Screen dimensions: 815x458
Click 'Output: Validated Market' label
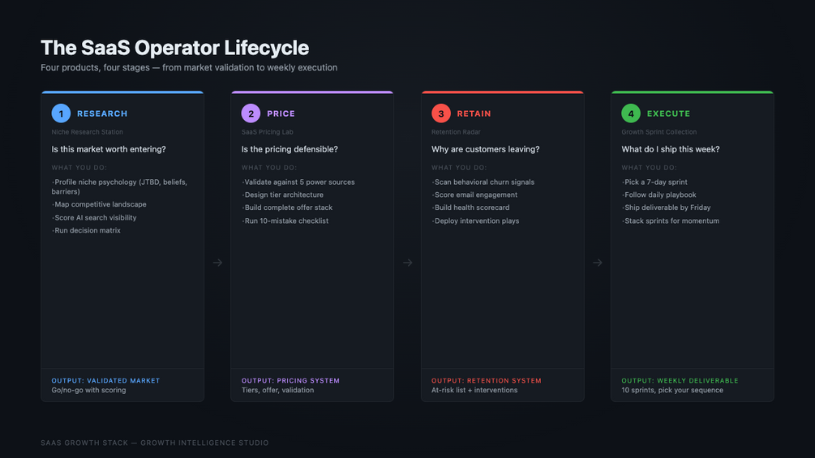click(x=105, y=381)
